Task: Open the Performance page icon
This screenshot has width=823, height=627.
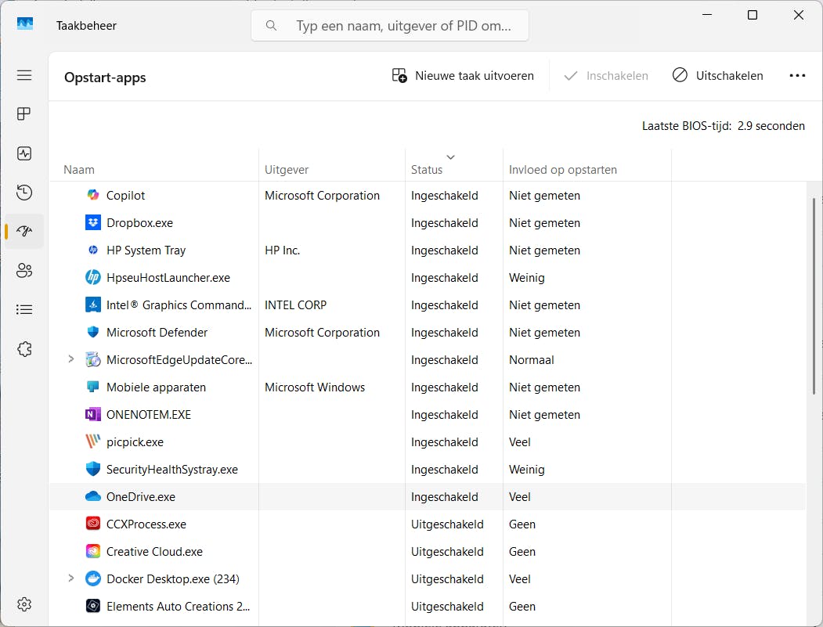Action: [x=24, y=153]
